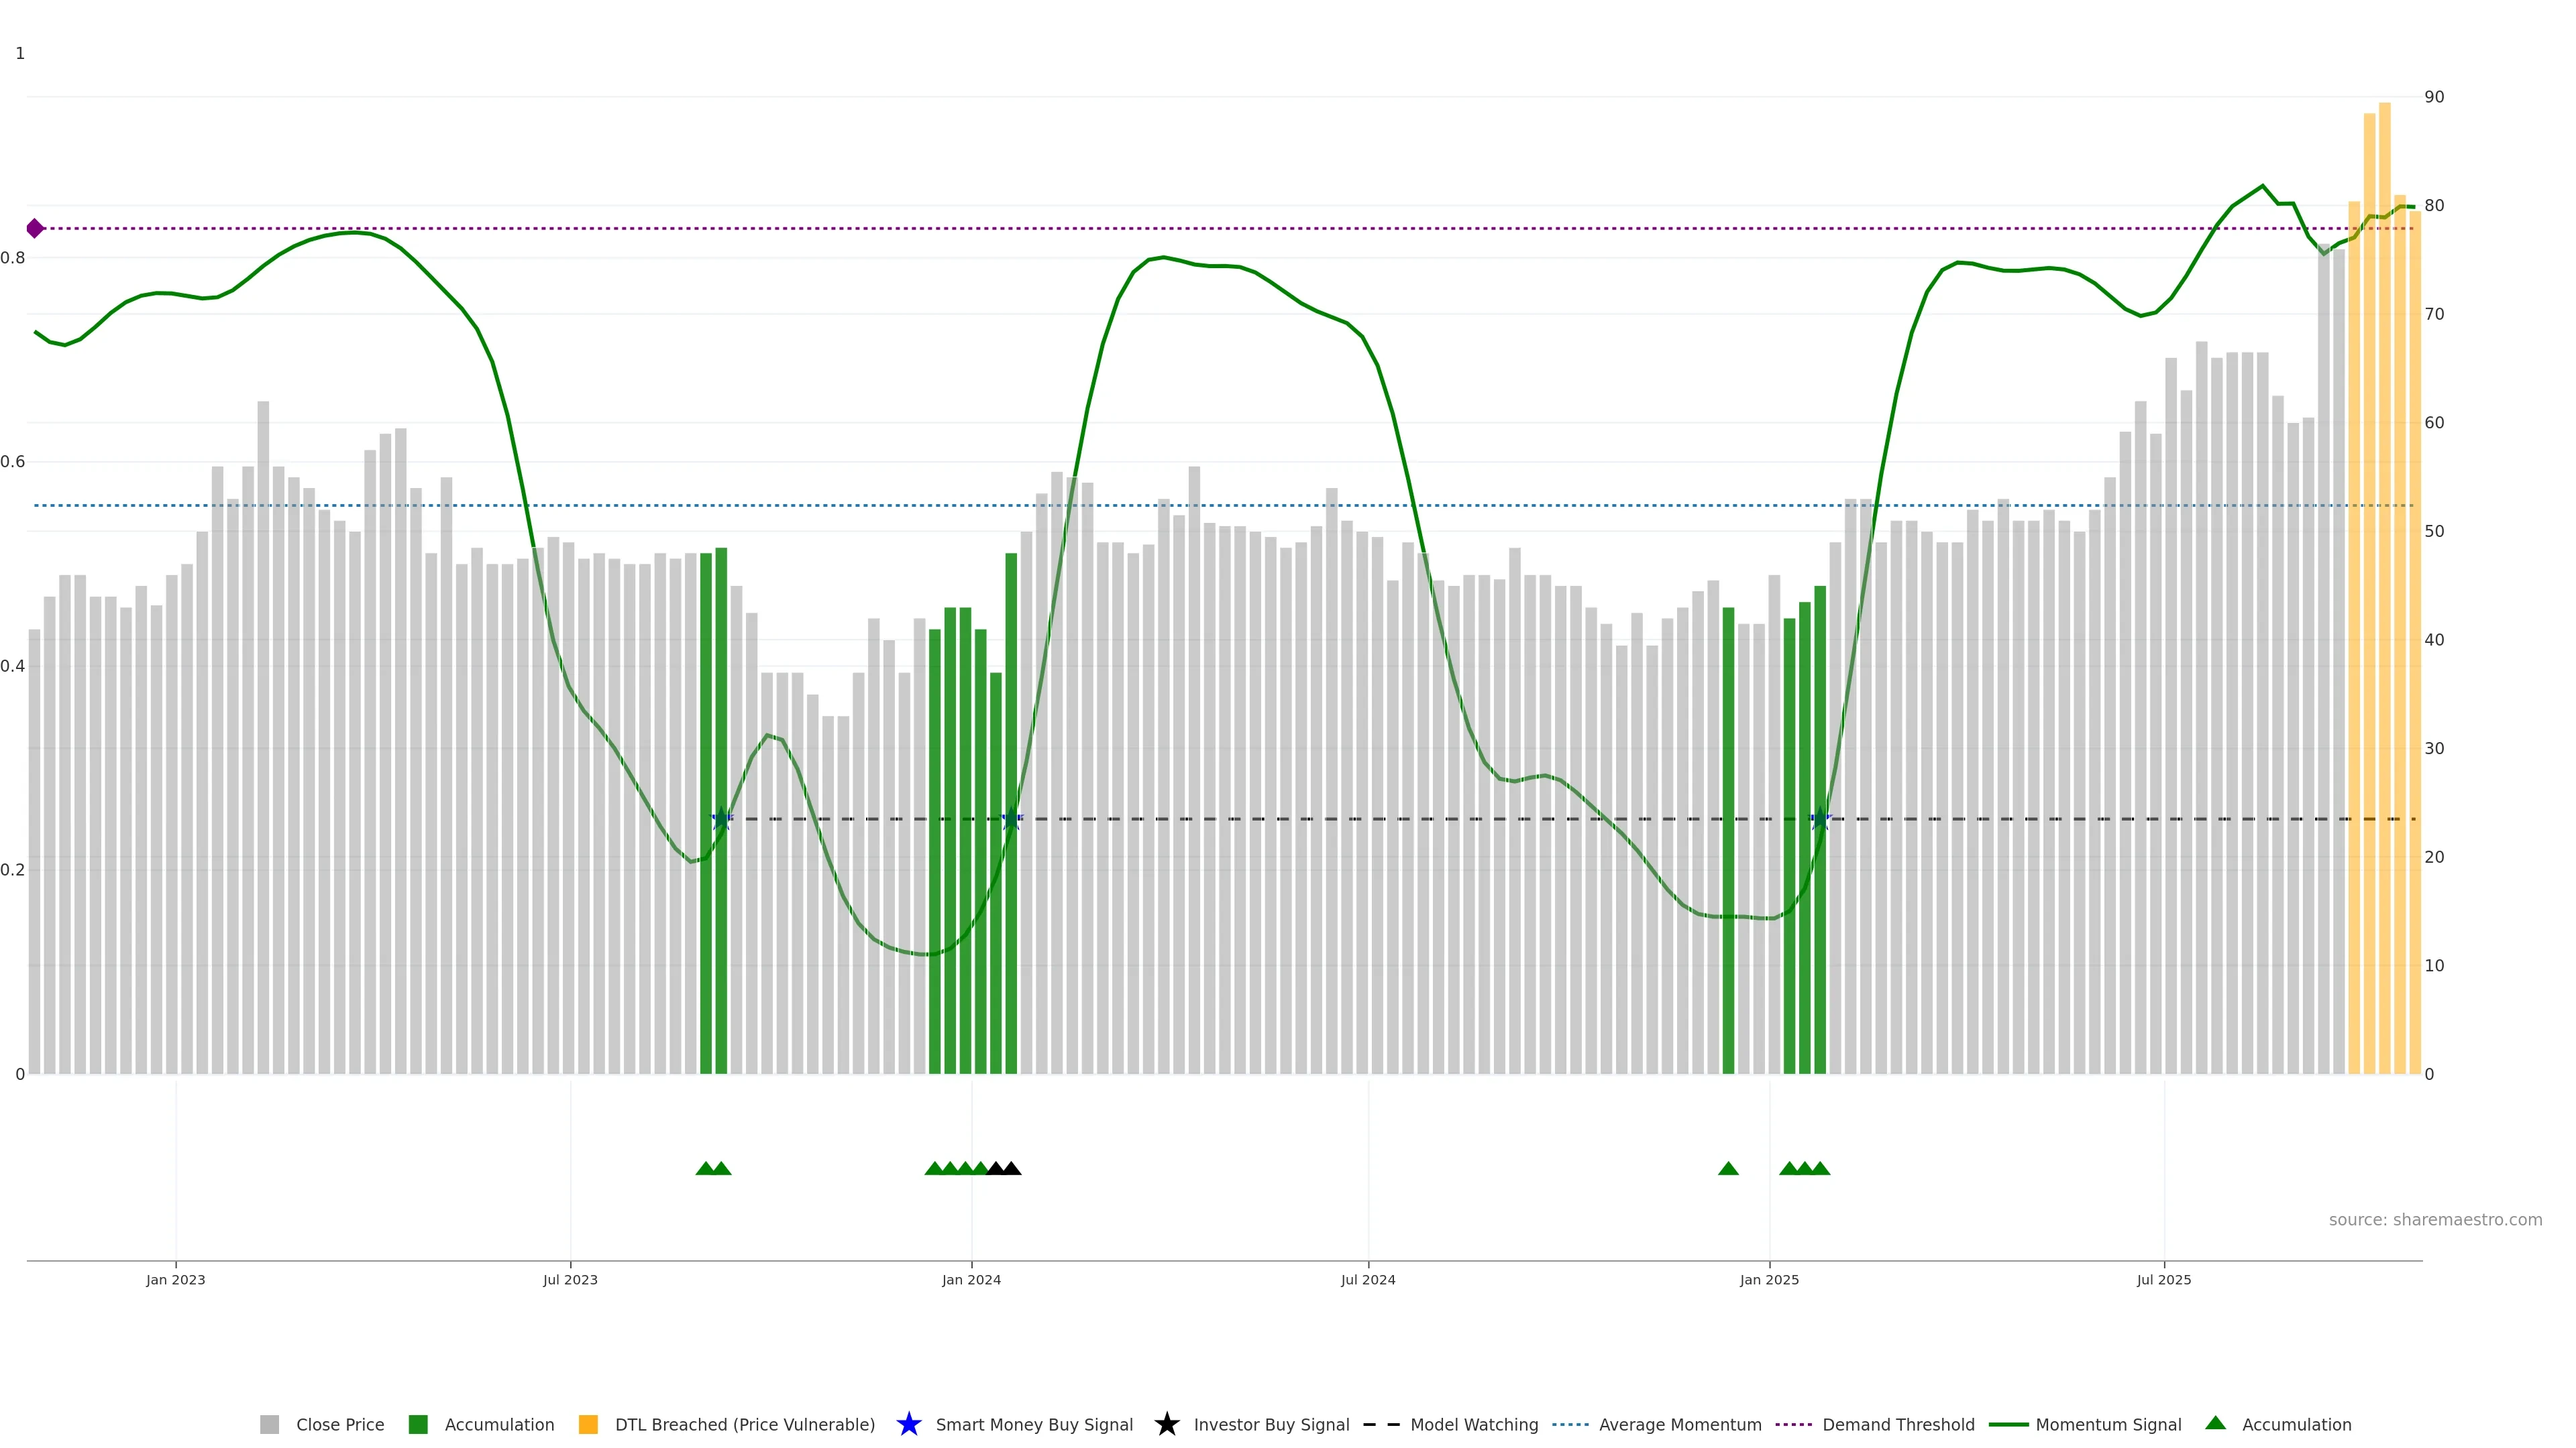Click the blue Smart Money Buy Signal star in the legend
Viewport: 2576px width, 1448px height.
tap(908, 1425)
